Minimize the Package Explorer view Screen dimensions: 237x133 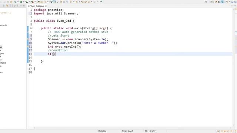point(21,6)
